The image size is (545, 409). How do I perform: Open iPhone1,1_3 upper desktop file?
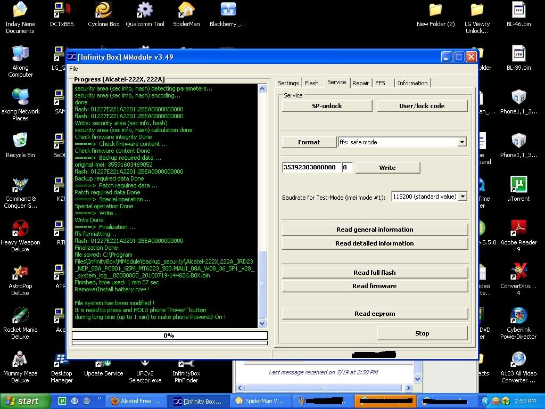(x=518, y=102)
